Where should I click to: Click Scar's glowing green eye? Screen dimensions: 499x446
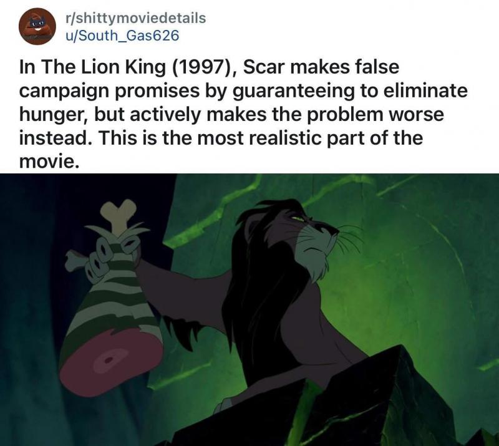point(298,219)
